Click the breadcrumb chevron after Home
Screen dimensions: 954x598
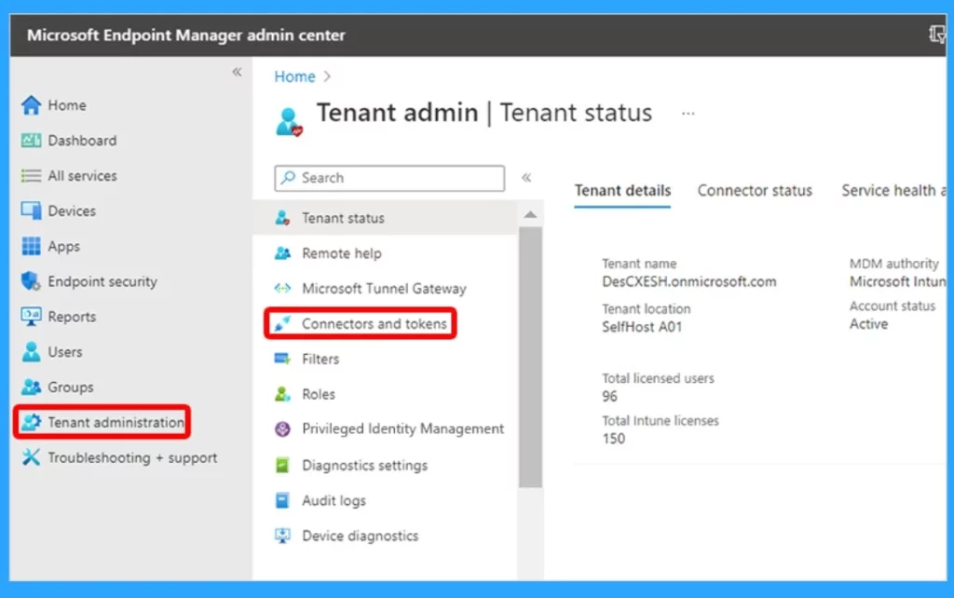click(327, 76)
